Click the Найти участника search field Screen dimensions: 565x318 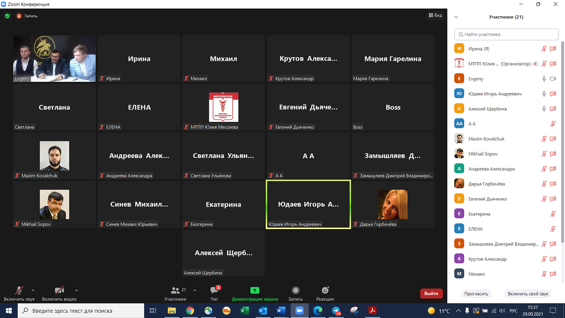506,34
